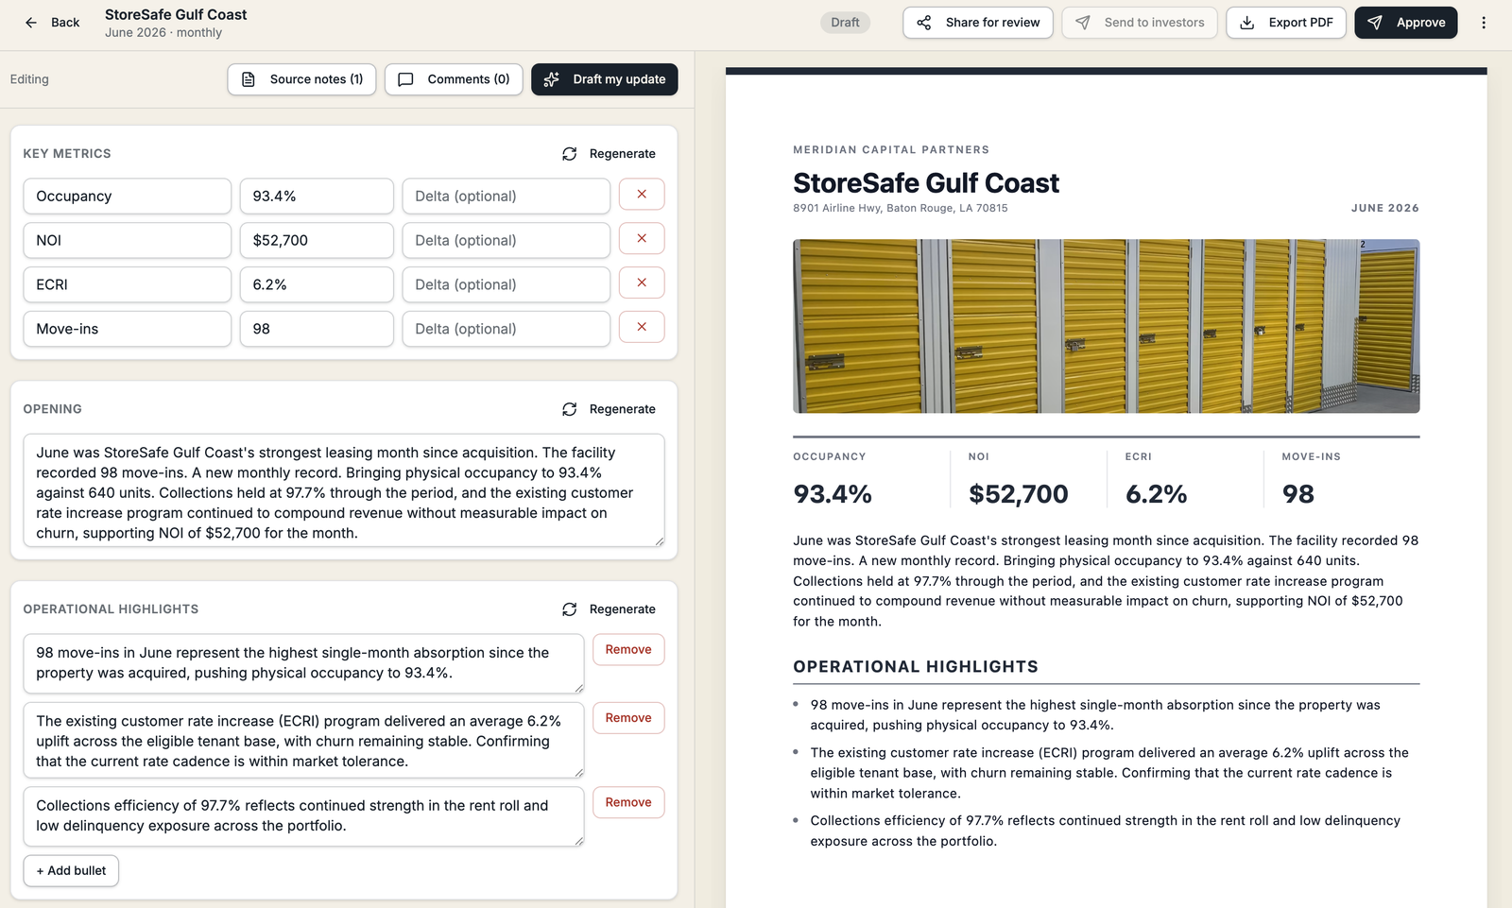Open Comments (0) panel
The height and width of the screenshot is (908, 1512).
454,79
